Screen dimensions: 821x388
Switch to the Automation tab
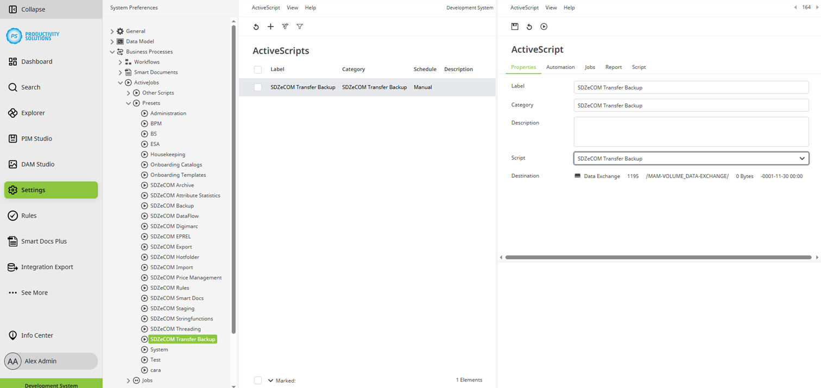pyautogui.click(x=560, y=67)
